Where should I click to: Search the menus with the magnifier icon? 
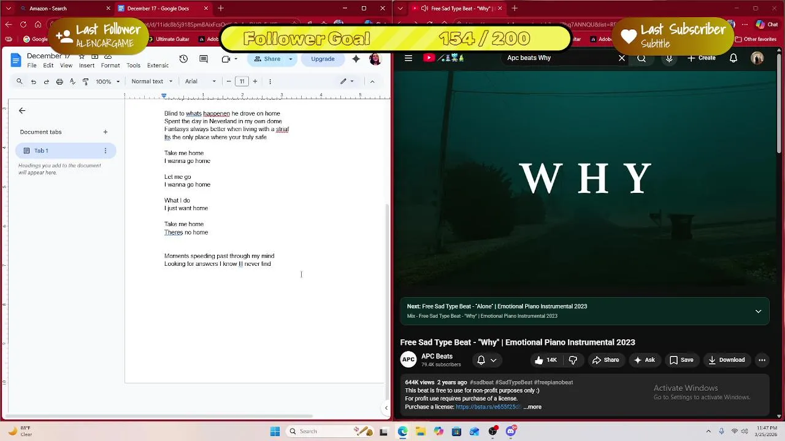20,81
